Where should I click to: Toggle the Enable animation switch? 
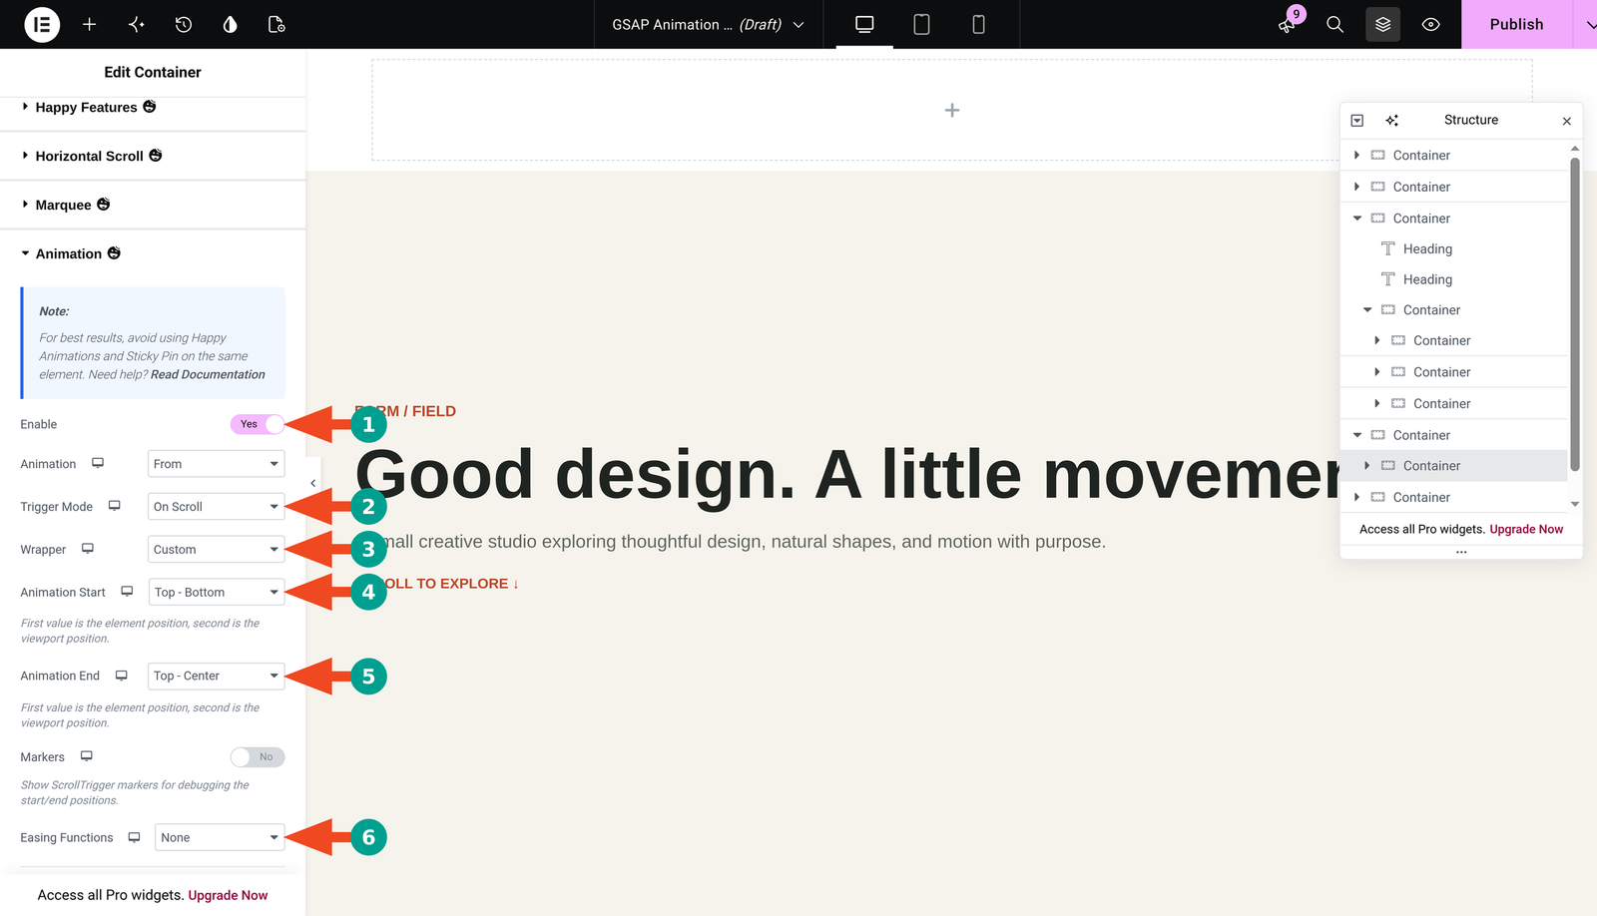pyautogui.click(x=258, y=424)
